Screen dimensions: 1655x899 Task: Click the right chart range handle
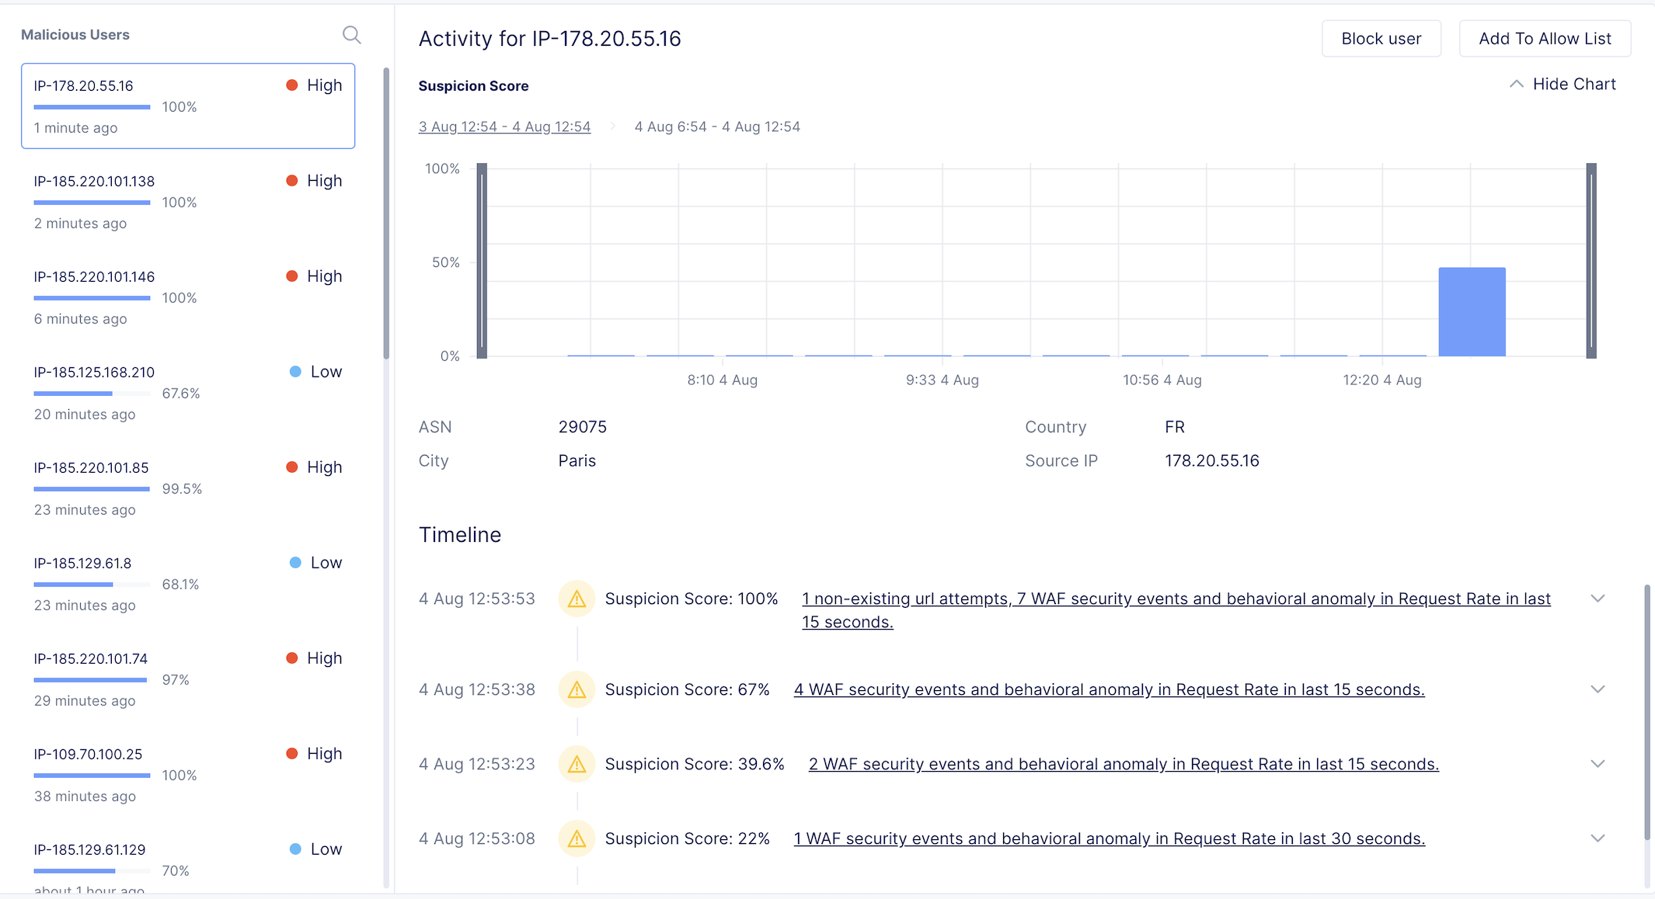(x=1591, y=261)
